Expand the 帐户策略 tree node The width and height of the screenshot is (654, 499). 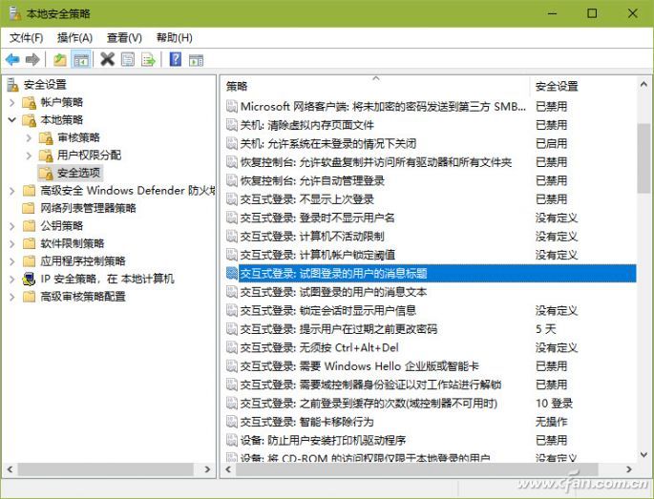[x=12, y=102]
